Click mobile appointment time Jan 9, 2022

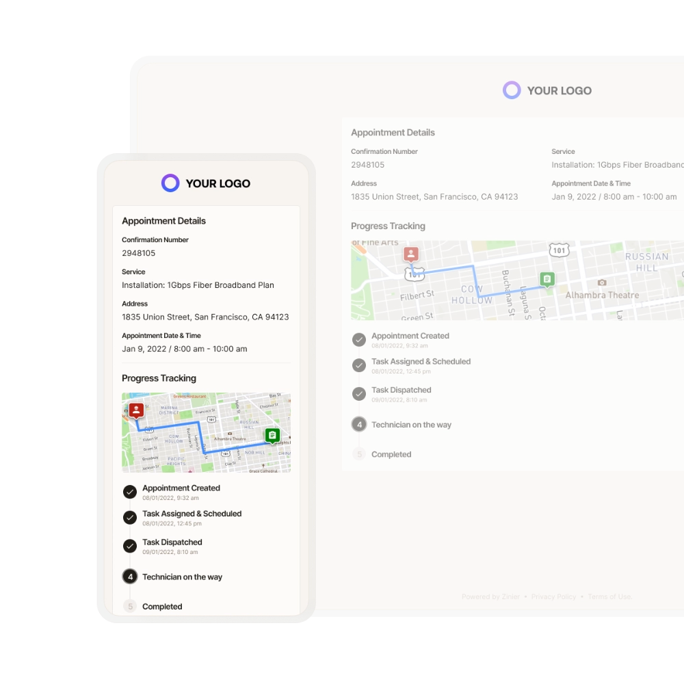point(185,349)
